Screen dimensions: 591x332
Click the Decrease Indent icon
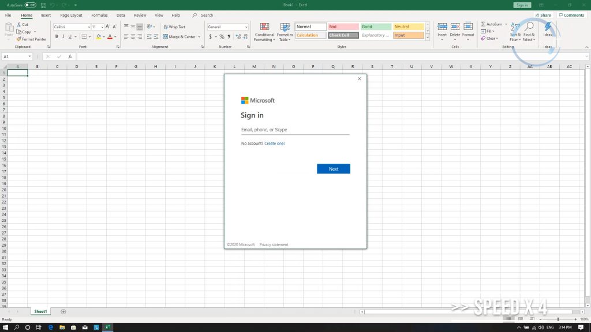coord(149,37)
